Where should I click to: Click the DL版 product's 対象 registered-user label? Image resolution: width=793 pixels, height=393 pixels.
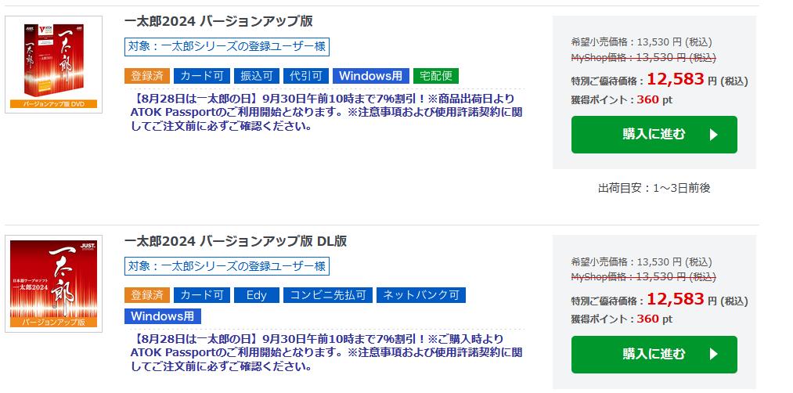click(227, 266)
